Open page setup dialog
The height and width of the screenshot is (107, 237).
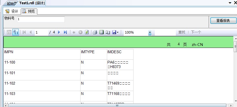108,32
